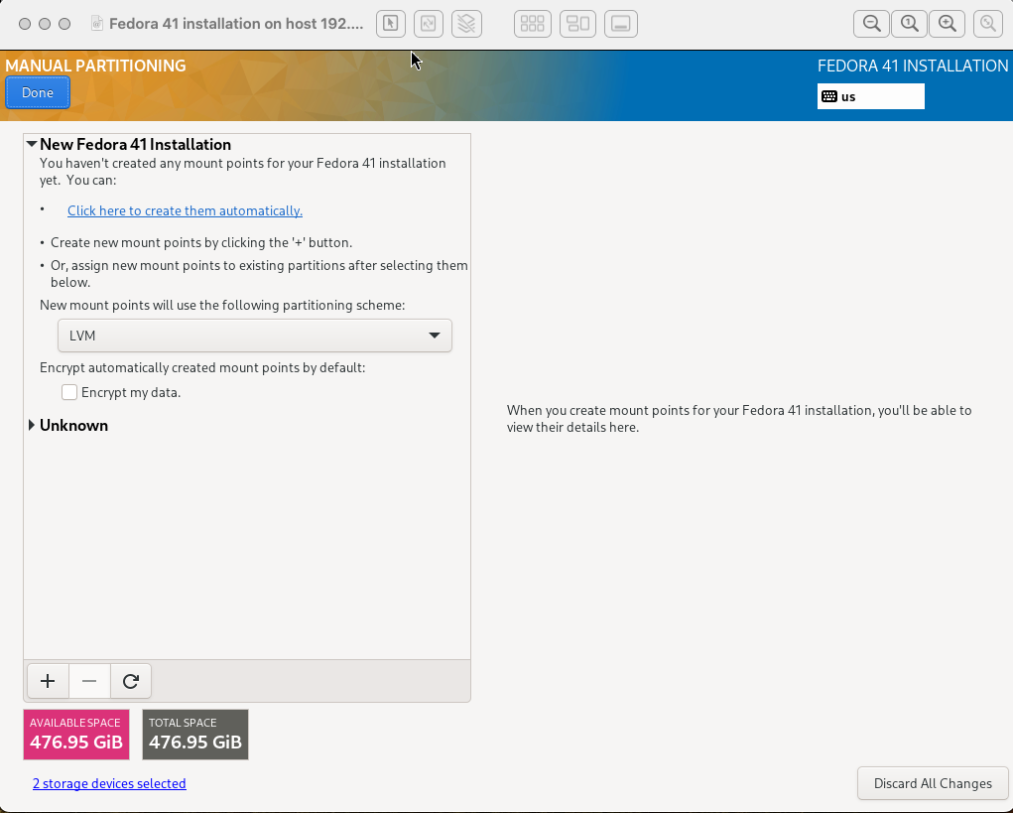Screen dimensions: 1013x813
Task: Zoom in with the plus magnifier
Action: tap(948, 24)
